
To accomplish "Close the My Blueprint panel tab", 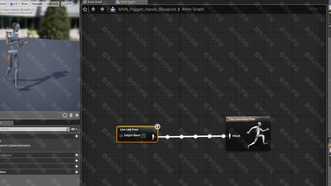I will (x=11, y=123).
